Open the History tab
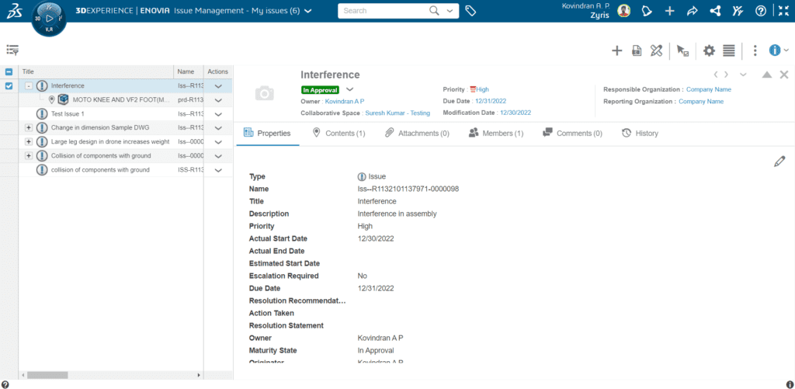The width and height of the screenshot is (795, 389). [640, 134]
